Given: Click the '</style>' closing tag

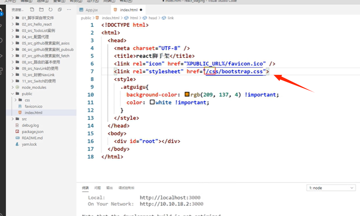Looking at the screenshot, I should (x=127, y=118).
